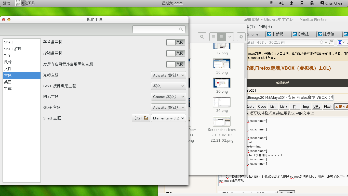Open the URL history dropdown arrow in Firefox
348x196 pixels.
click(x=326, y=42)
